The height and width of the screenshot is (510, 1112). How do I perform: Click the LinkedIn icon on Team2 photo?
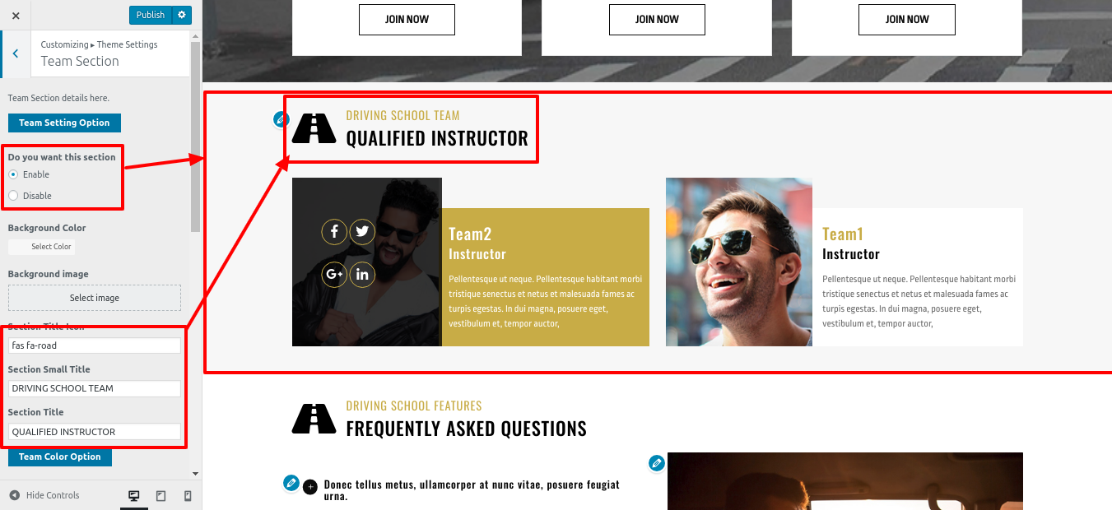tap(362, 274)
